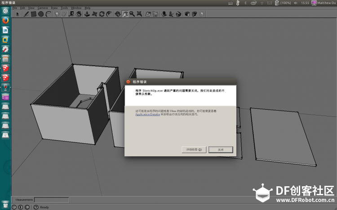Close the 程序错误 dialog with red button
The width and height of the screenshot is (337, 210).
point(128,82)
